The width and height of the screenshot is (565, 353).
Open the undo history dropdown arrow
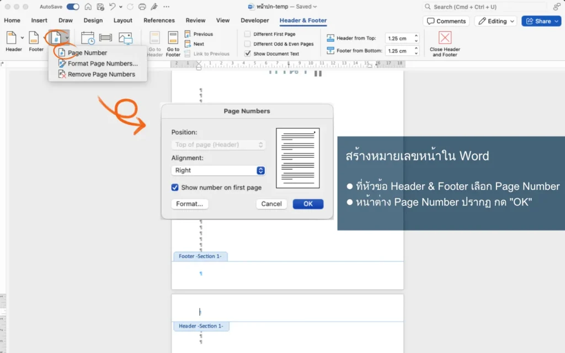(120, 7)
